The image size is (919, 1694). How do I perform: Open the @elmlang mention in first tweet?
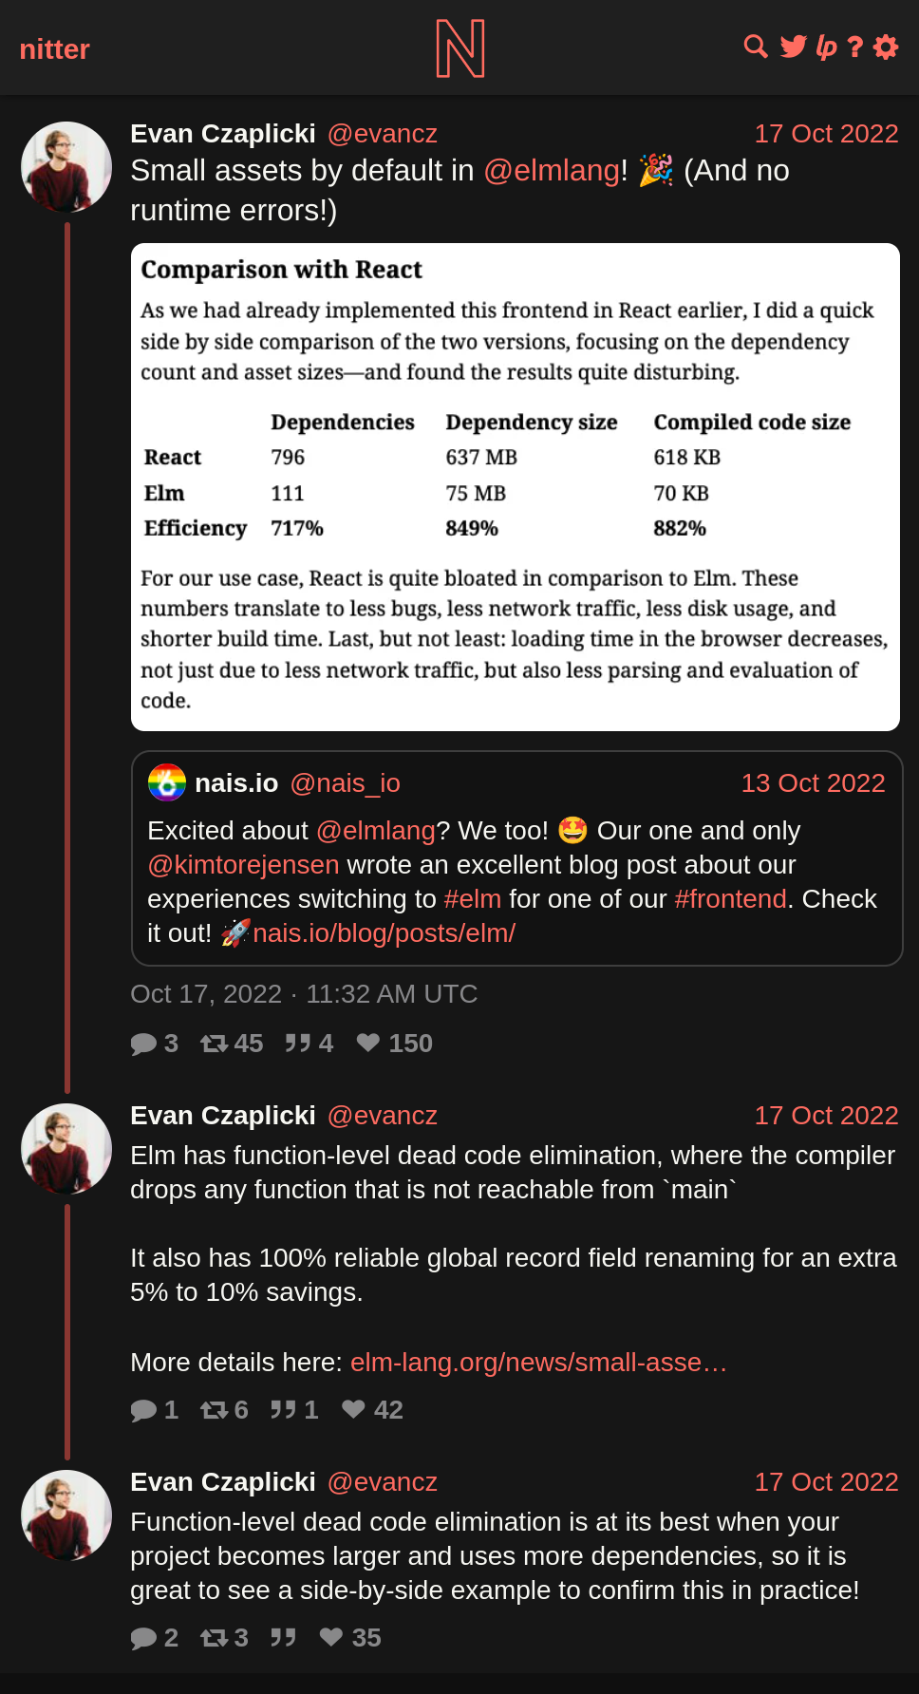click(551, 171)
